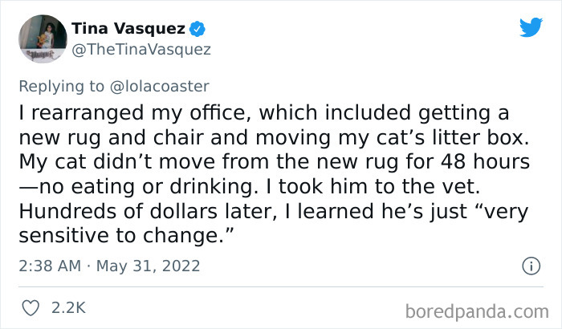Screen dimensions: 562x329
Task: Click the 'Hundreds of dollars later' sentence
Action: coord(133,211)
